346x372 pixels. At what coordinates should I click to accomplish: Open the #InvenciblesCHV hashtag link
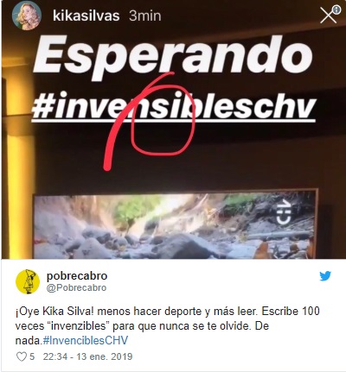(x=86, y=341)
